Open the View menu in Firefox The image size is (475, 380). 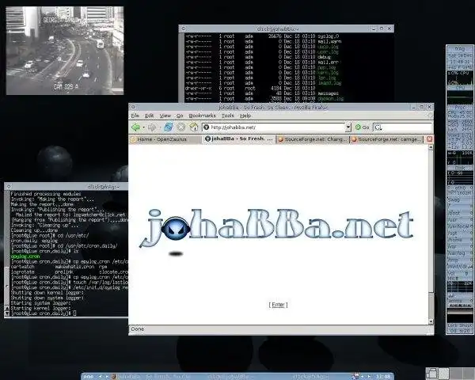coord(165,116)
